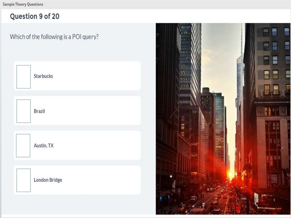This screenshot has height=218, width=291.
Task: Check the Starbucks answer checkbox
Action: (24, 77)
